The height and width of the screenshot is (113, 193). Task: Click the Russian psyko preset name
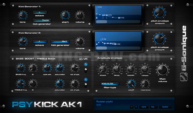coord(104,102)
